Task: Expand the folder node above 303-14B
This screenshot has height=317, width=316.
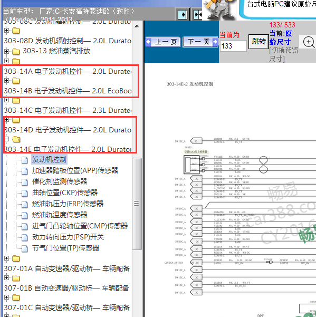Action: tap(6, 81)
